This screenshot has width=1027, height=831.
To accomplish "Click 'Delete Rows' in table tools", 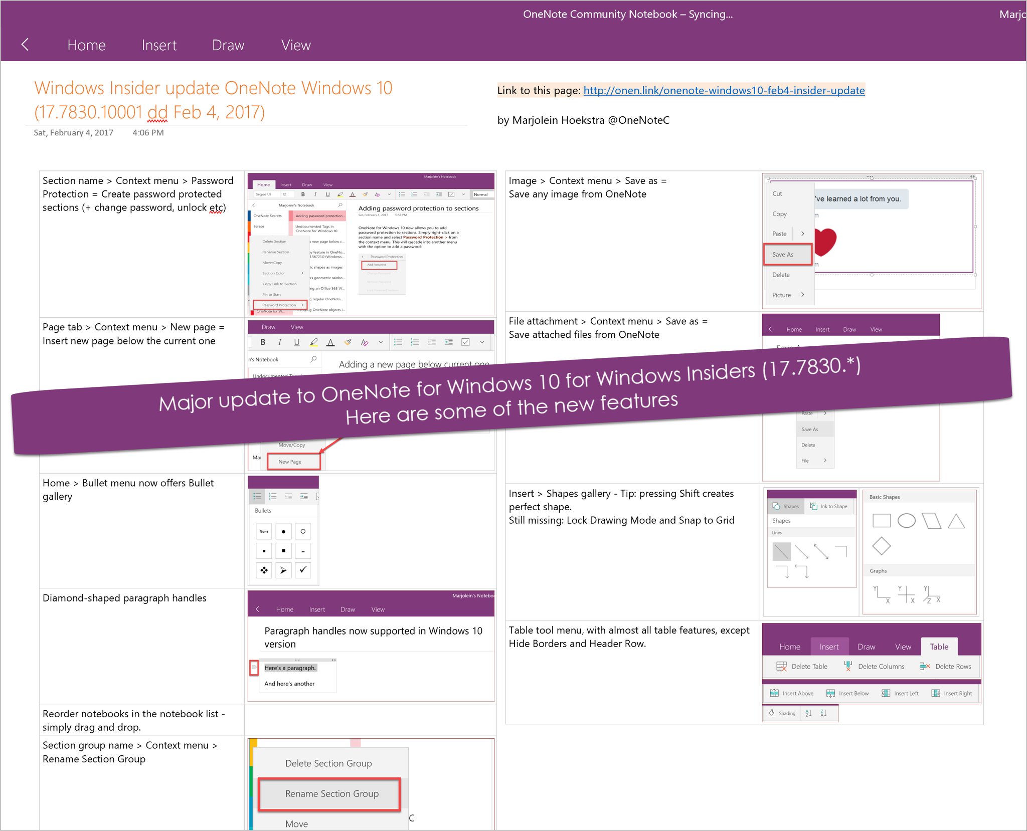I will tap(946, 666).
